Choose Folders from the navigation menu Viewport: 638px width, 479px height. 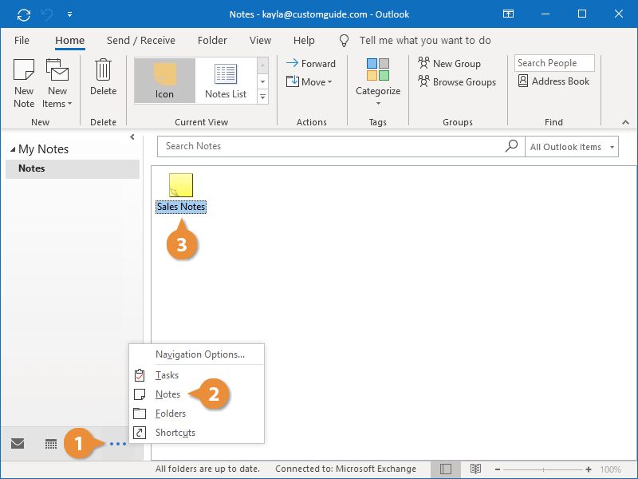click(x=196, y=414)
